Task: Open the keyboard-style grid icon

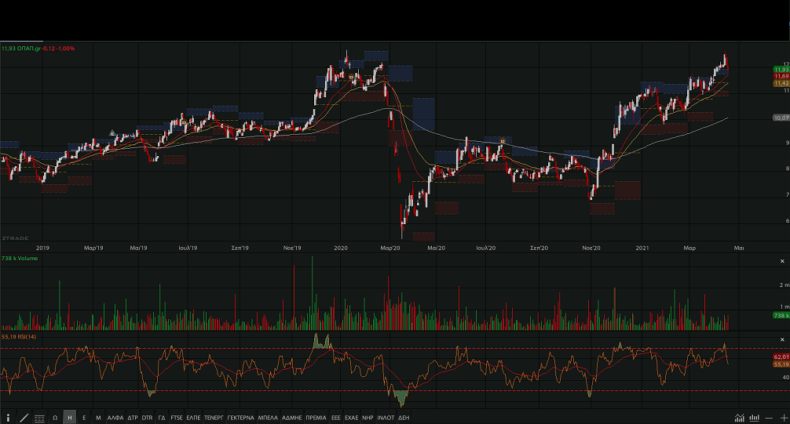Action: pos(39,418)
